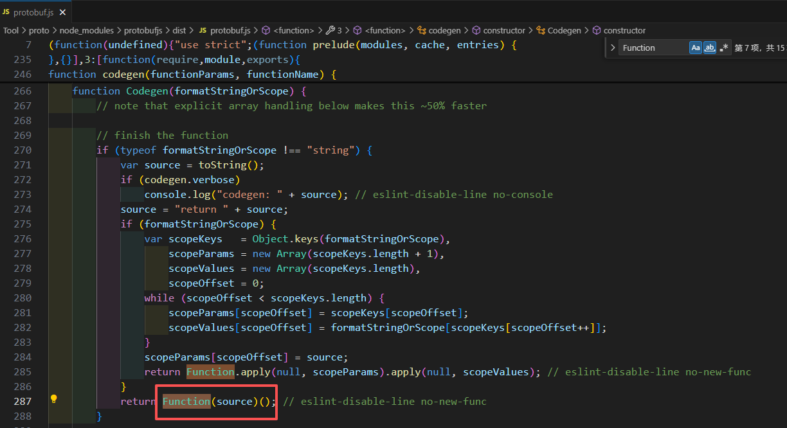The image size is (787, 428).
Task: Click Codegen function name on line 266
Action: (147, 91)
